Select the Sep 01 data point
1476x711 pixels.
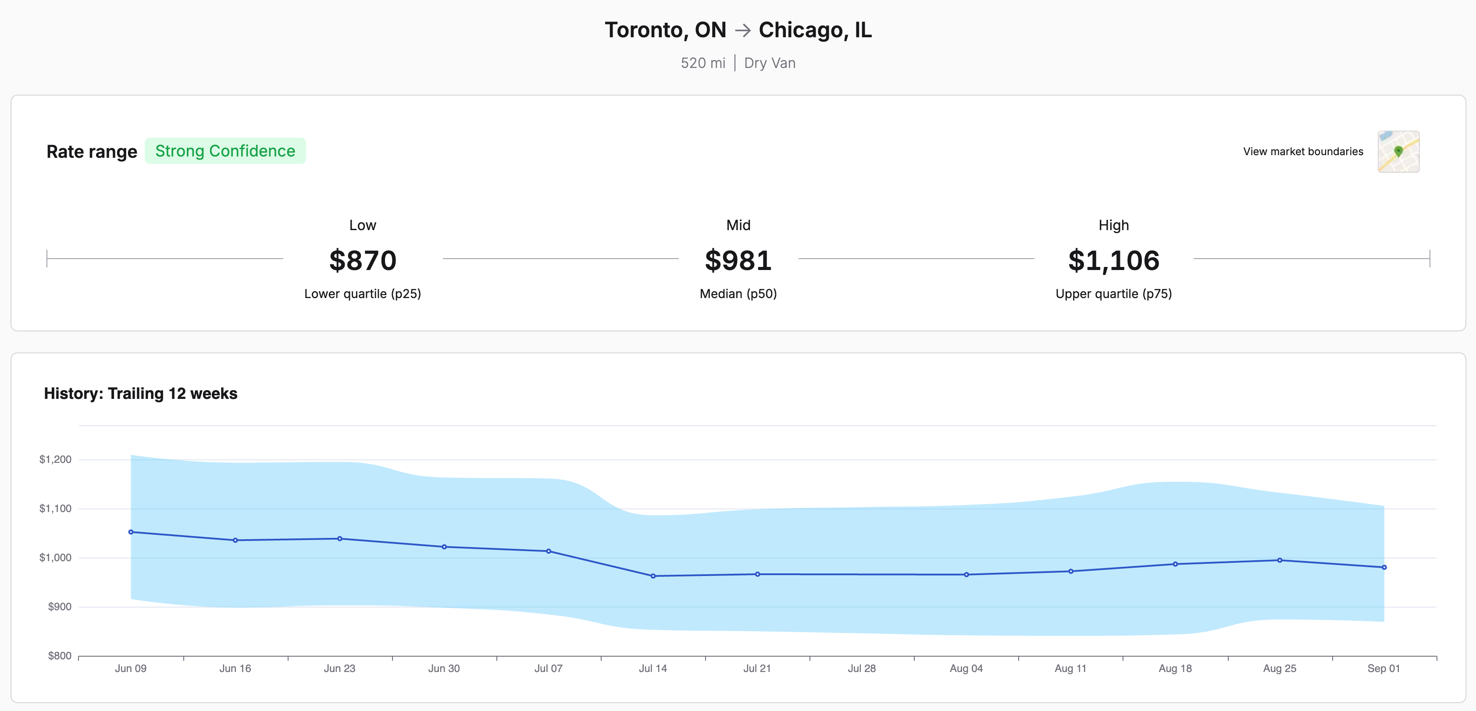1384,567
